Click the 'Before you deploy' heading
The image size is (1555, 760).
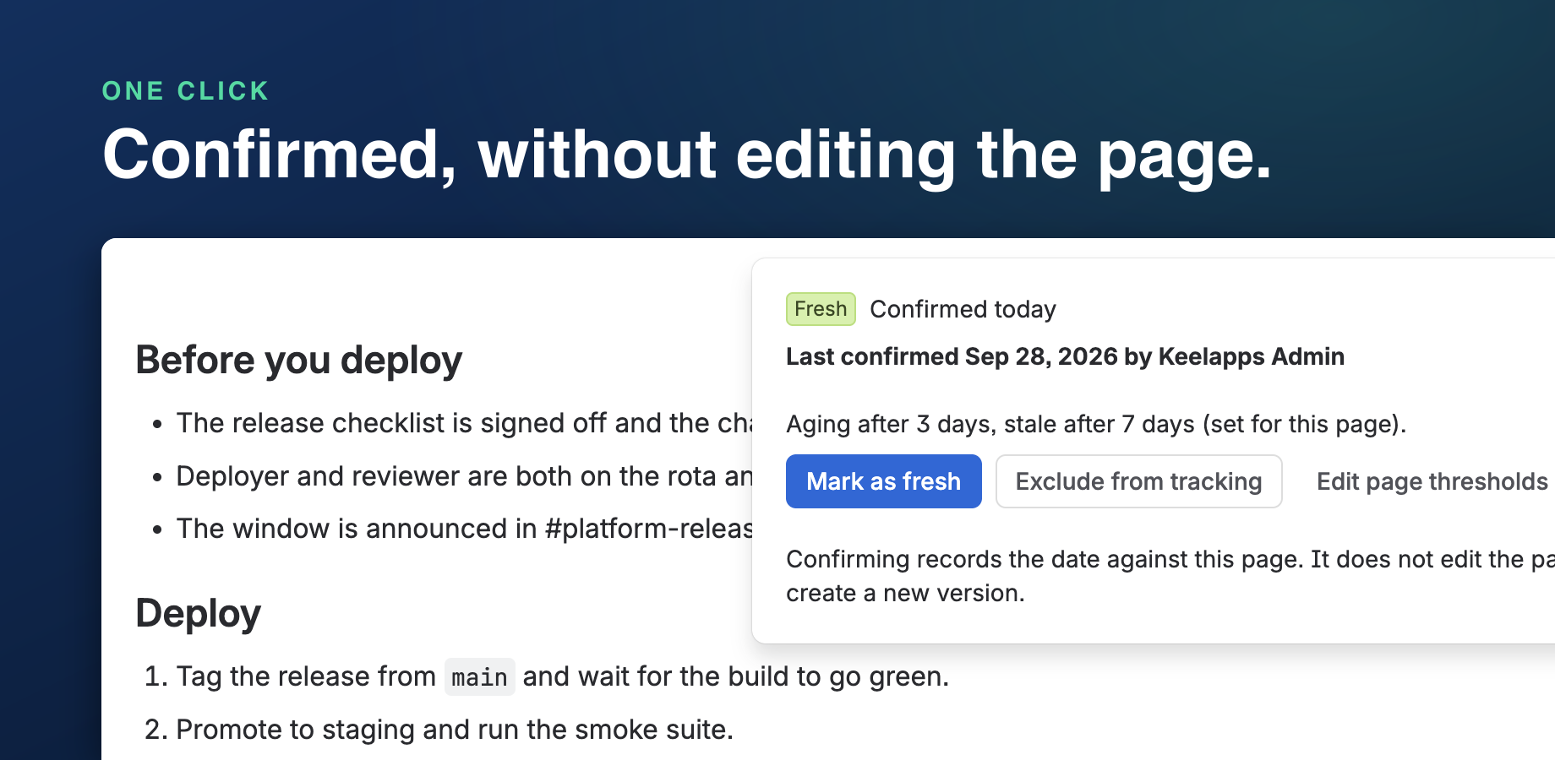pos(299,361)
